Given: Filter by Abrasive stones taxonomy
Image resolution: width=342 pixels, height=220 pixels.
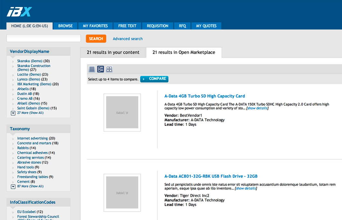Looking at the screenshot, I should (x=29, y=162).
